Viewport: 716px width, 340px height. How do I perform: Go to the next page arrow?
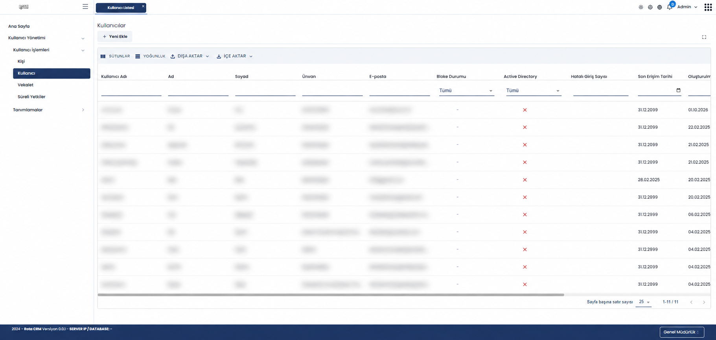pos(704,302)
